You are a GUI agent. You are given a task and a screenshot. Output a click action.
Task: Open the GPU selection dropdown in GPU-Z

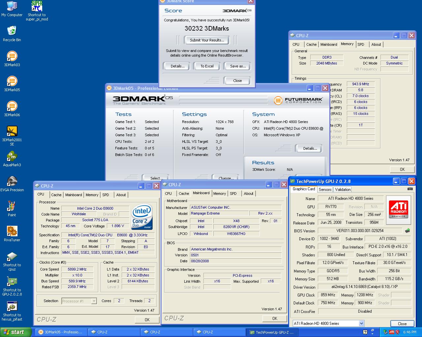[x=361, y=324]
